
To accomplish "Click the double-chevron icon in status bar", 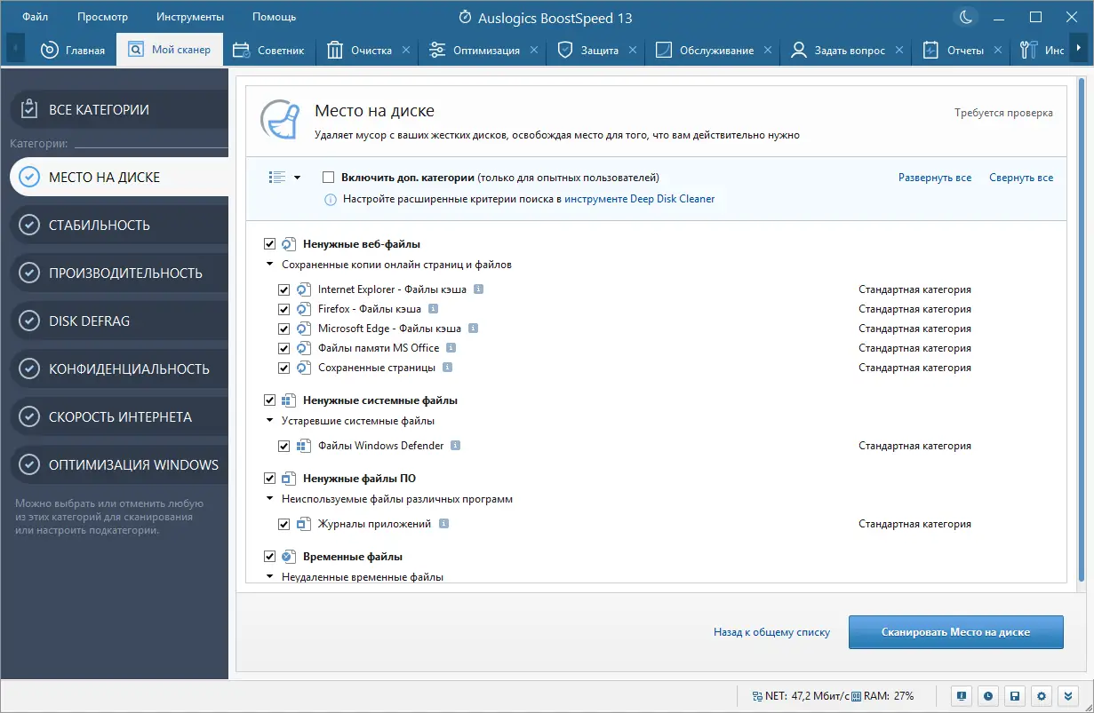I will pyautogui.click(x=1069, y=695).
